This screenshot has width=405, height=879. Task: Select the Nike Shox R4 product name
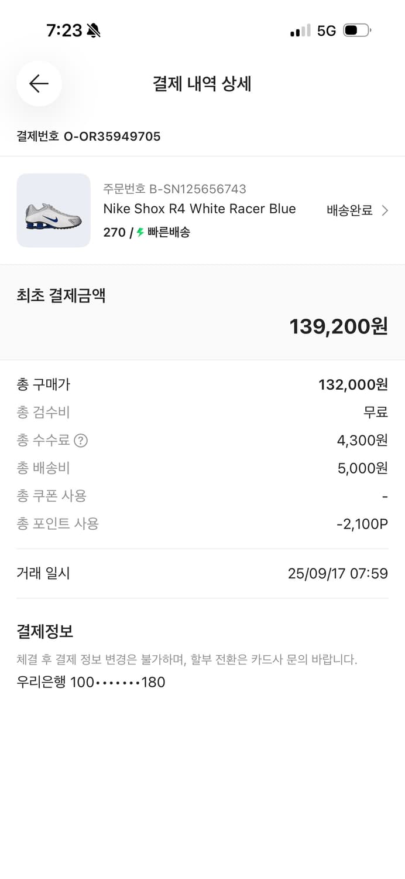[200, 209]
